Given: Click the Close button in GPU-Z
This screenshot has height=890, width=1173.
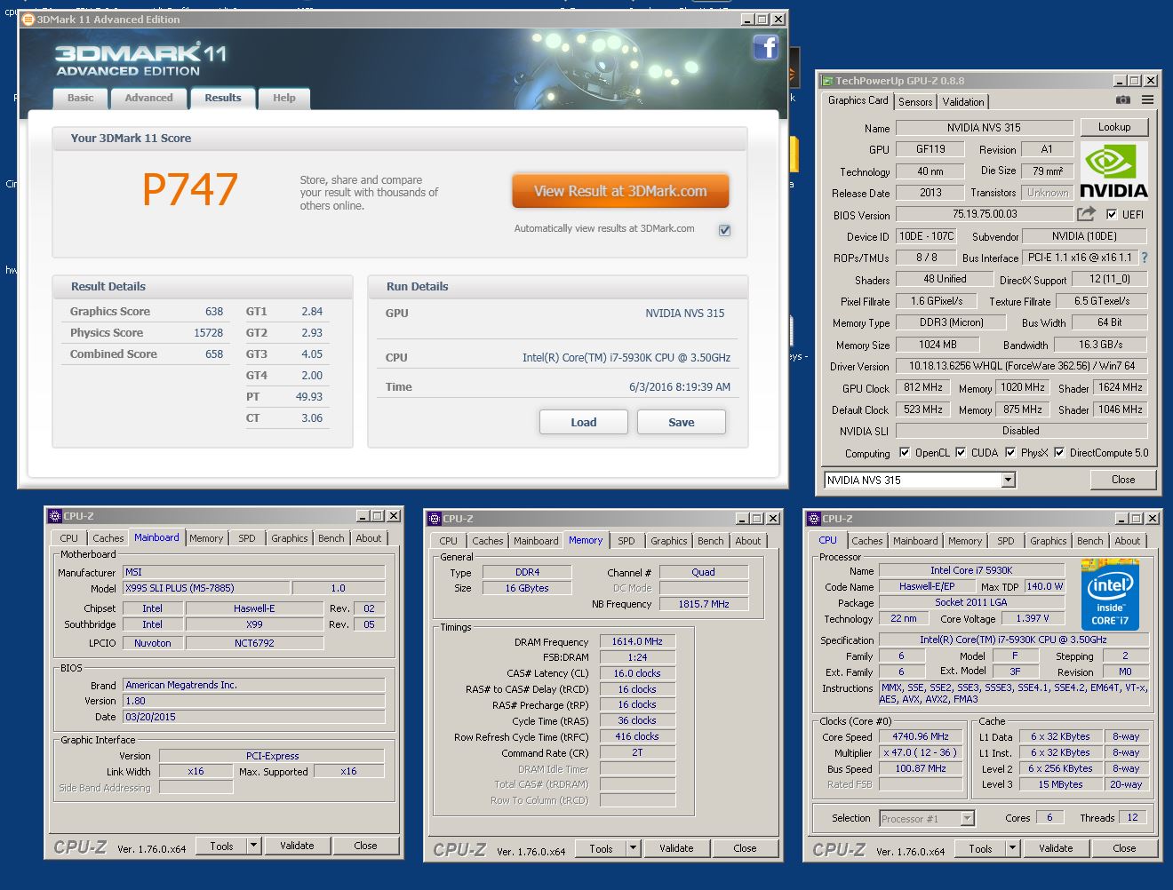Looking at the screenshot, I should pyautogui.click(x=1123, y=480).
